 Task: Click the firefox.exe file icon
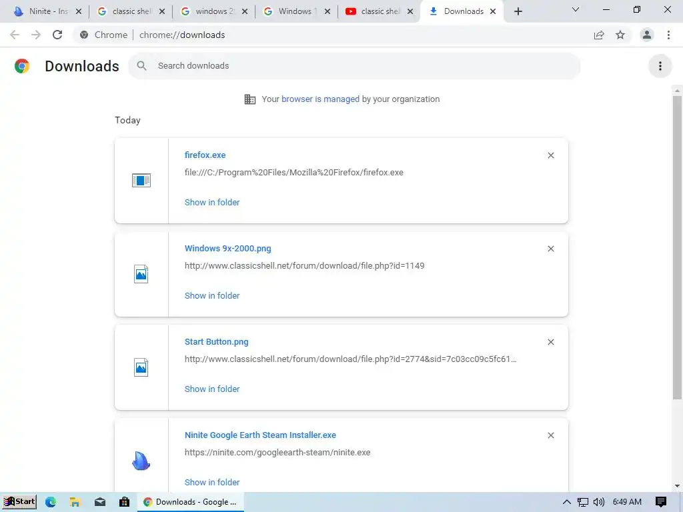141,180
